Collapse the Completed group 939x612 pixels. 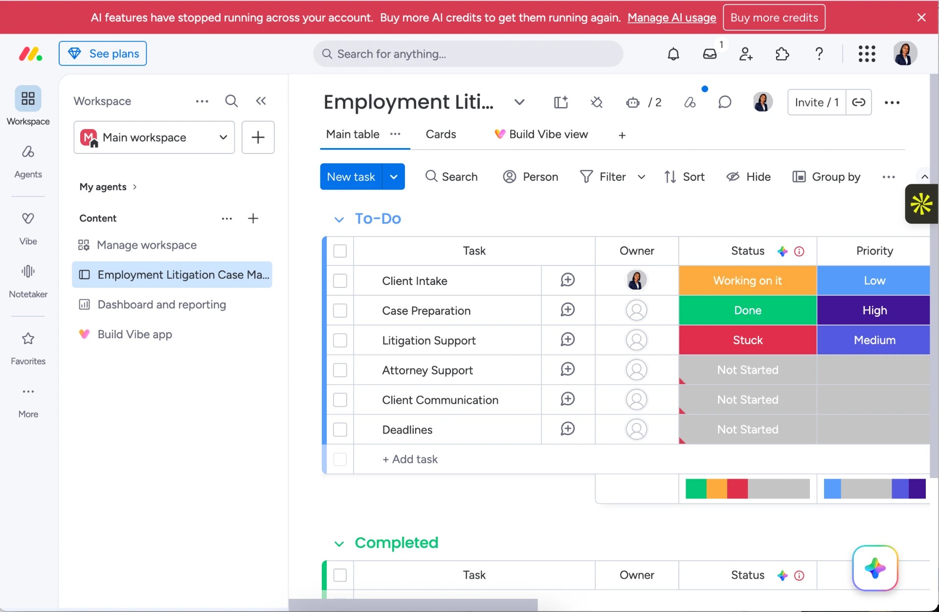tap(339, 544)
